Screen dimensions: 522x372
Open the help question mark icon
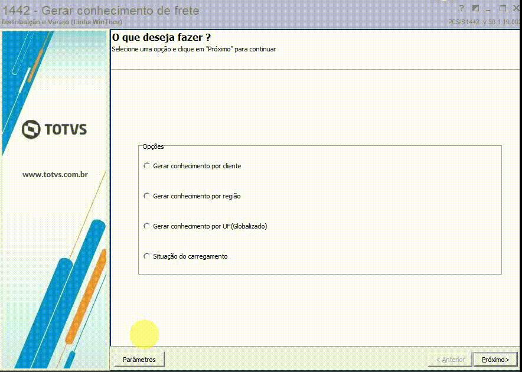pos(461,8)
